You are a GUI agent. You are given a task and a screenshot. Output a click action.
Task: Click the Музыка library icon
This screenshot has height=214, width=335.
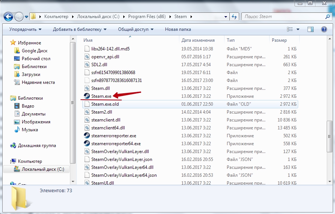[17, 130]
